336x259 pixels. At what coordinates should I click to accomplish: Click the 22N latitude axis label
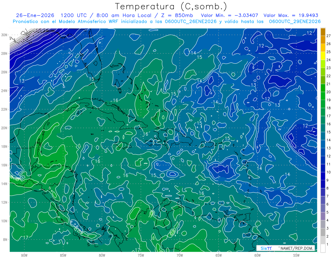(5, 109)
